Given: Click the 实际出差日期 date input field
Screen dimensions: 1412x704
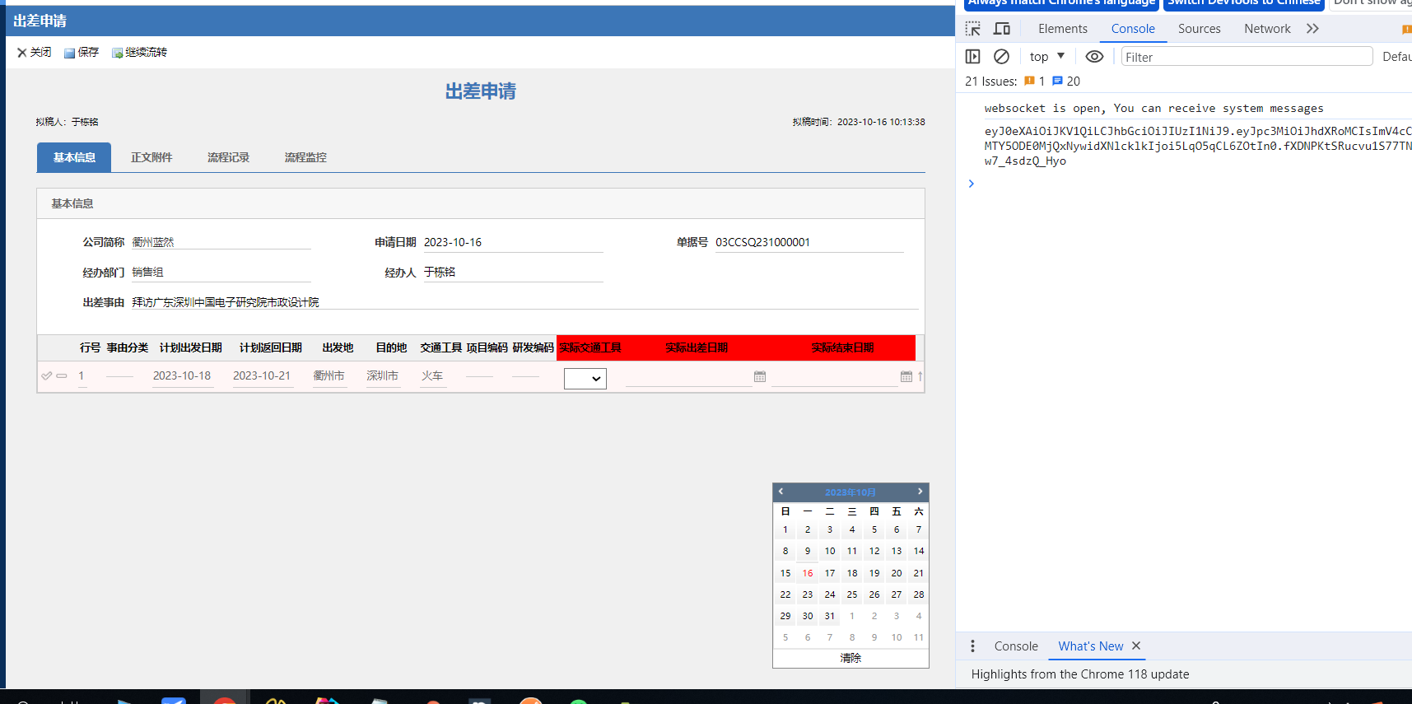Looking at the screenshot, I should coord(688,376).
